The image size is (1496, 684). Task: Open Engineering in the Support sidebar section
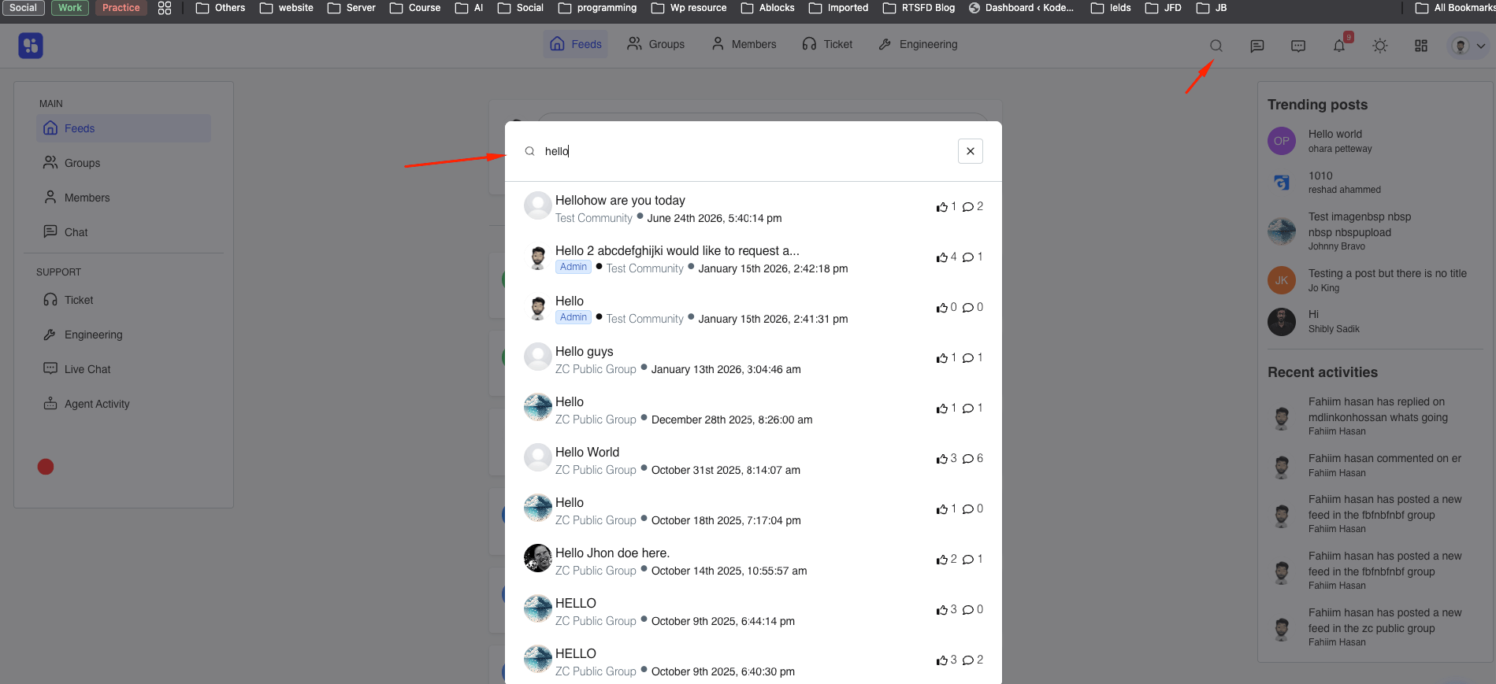pyautogui.click(x=124, y=335)
